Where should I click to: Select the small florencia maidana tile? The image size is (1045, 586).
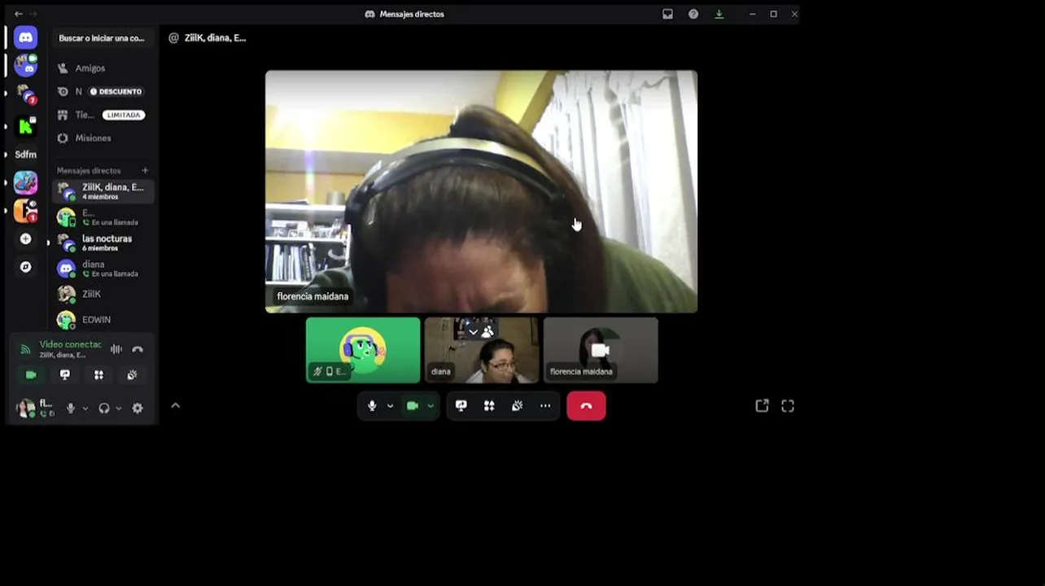pos(601,350)
